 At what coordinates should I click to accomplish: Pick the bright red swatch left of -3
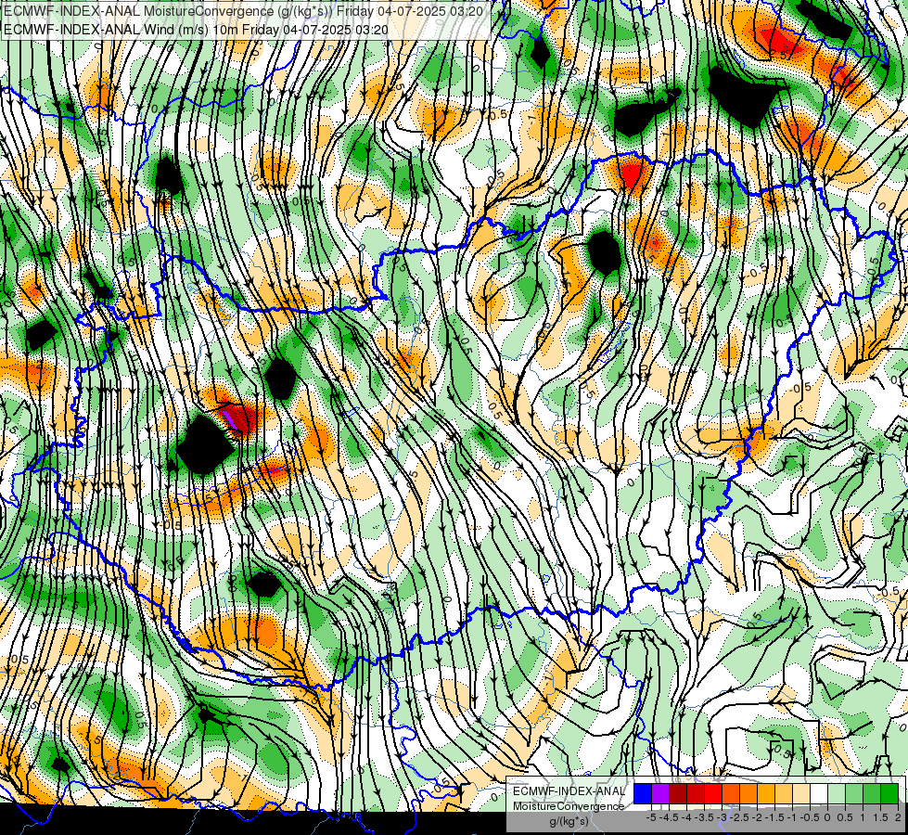713,794
